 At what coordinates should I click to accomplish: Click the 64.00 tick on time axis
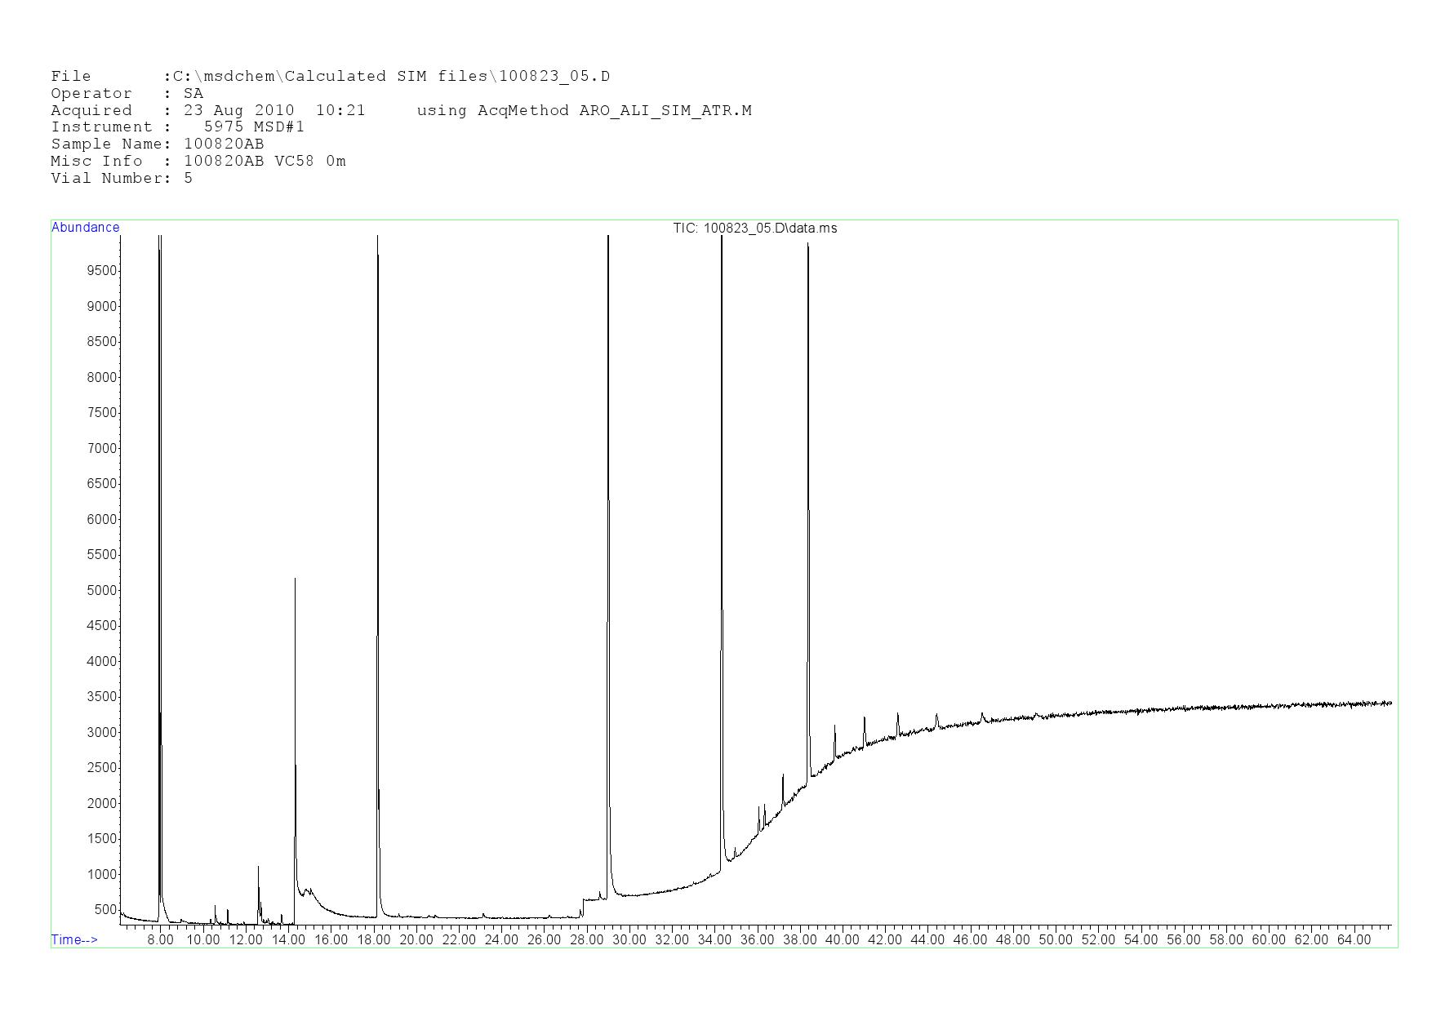1353,939
